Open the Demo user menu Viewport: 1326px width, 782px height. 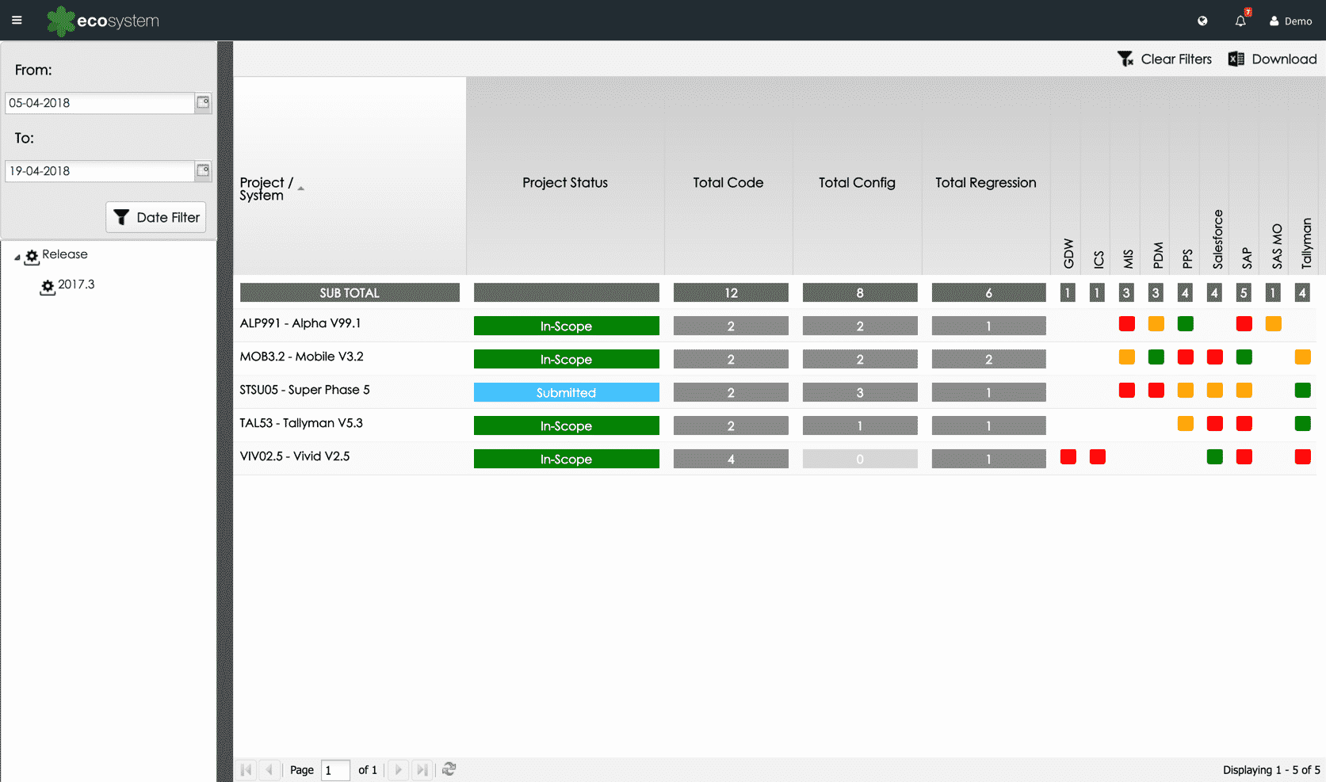[x=1291, y=21]
